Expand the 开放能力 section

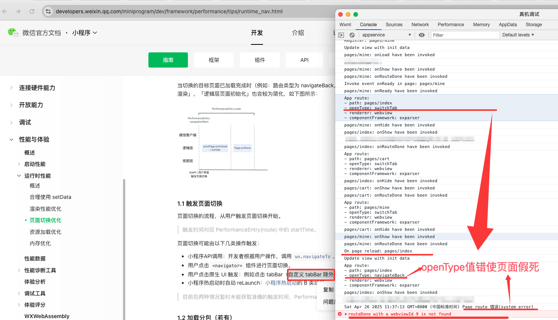[11, 105]
